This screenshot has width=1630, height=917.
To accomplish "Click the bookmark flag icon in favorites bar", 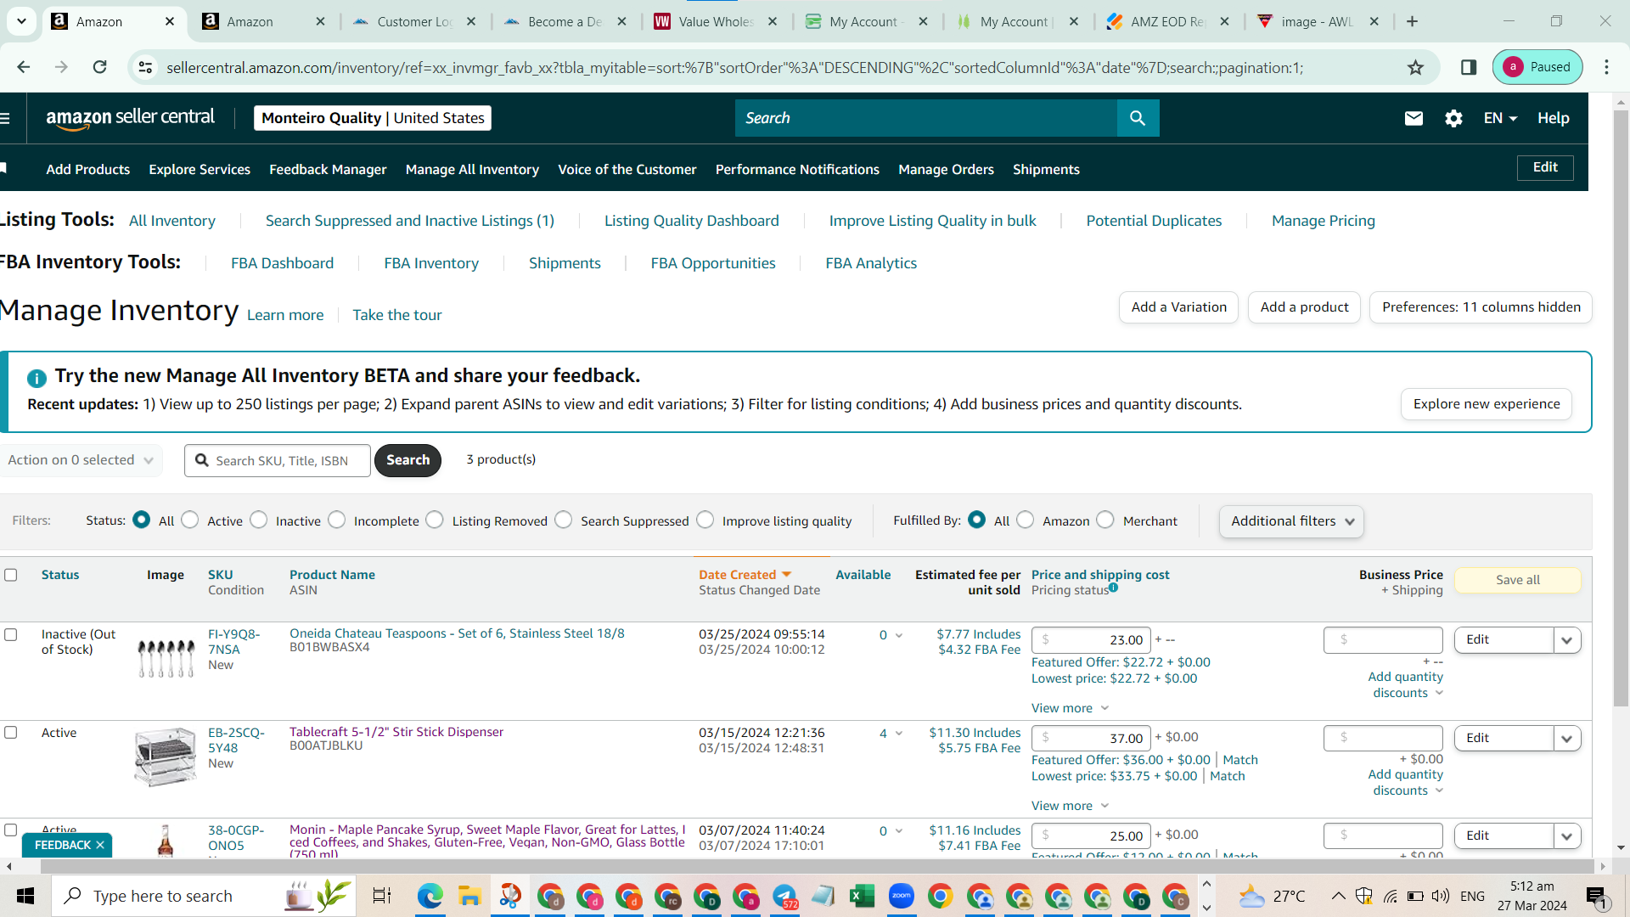I will 4,169.
